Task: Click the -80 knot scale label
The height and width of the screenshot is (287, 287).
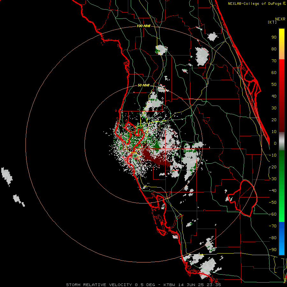Action: coord(273,238)
